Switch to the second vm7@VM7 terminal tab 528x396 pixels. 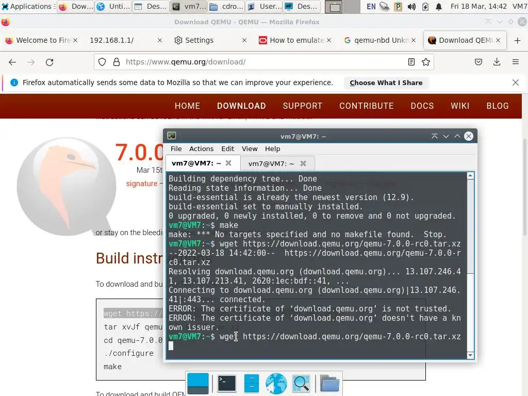click(271, 163)
